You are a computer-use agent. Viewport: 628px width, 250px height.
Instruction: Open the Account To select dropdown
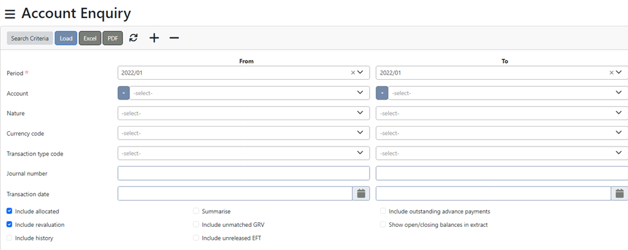pos(508,93)
